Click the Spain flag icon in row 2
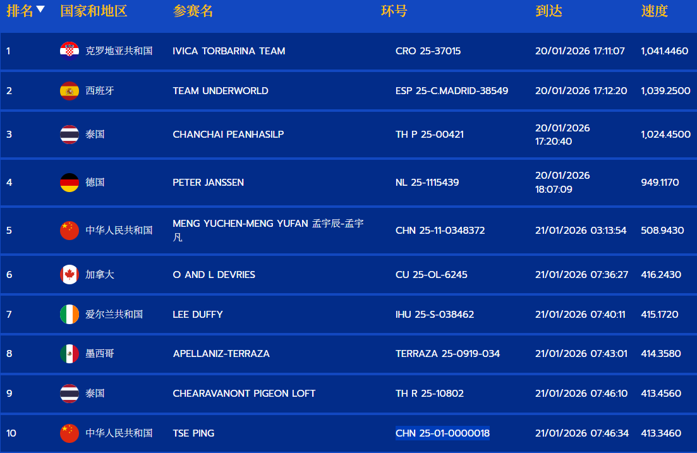 point(70,91)
